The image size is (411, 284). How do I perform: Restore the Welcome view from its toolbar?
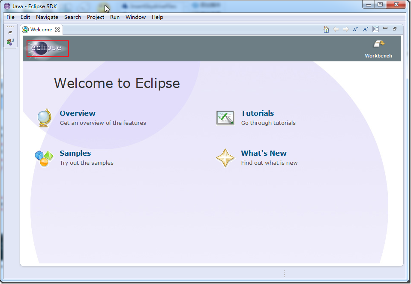[x=395, y=29]
